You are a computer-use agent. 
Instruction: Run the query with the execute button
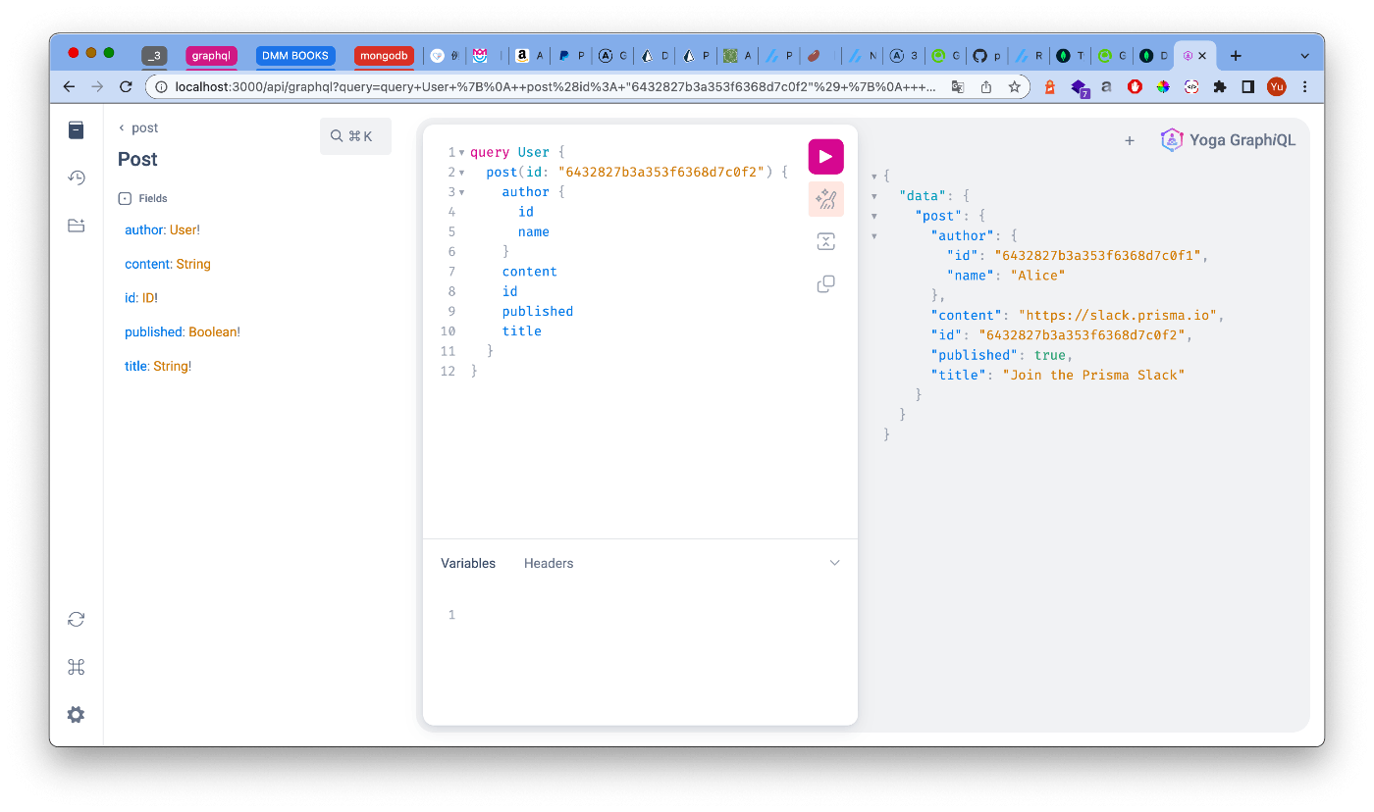coord(825,157)
